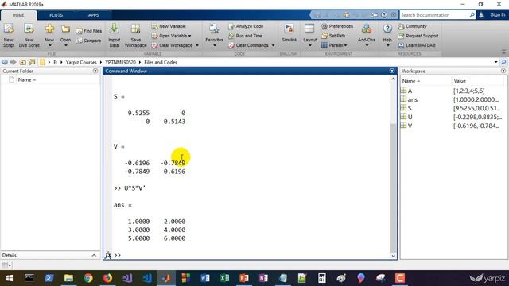
Task: Click the Command Window scrollbar up arrow
Action: click(393, 79)
